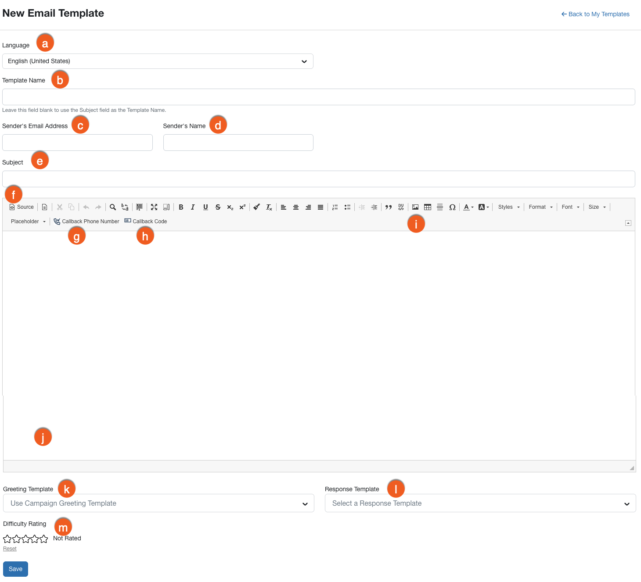Open the Styles menu in the toolbar
Screen dimensions: 641x582
[x=508, y=207]
